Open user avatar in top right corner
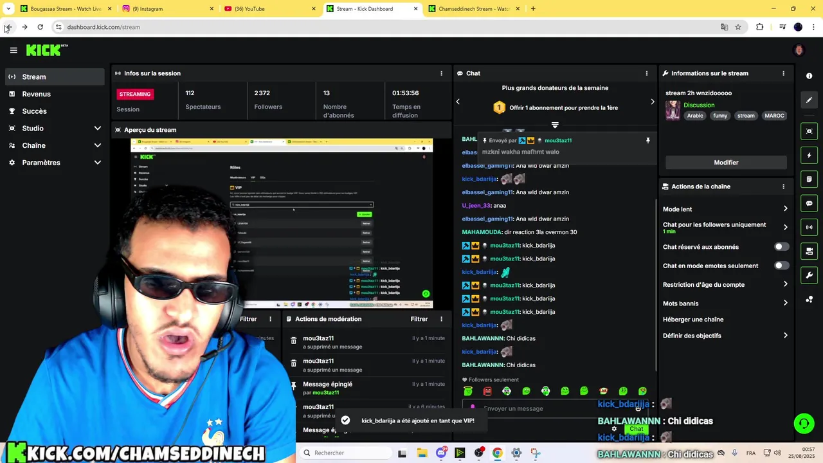Screen dimensions: 823x463 799,50
